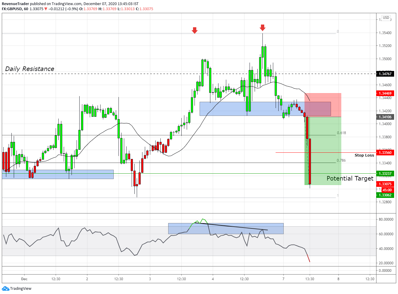Click the 1.34469 red price label
Viewport: 398px width, 294px height.
point(385,93)
